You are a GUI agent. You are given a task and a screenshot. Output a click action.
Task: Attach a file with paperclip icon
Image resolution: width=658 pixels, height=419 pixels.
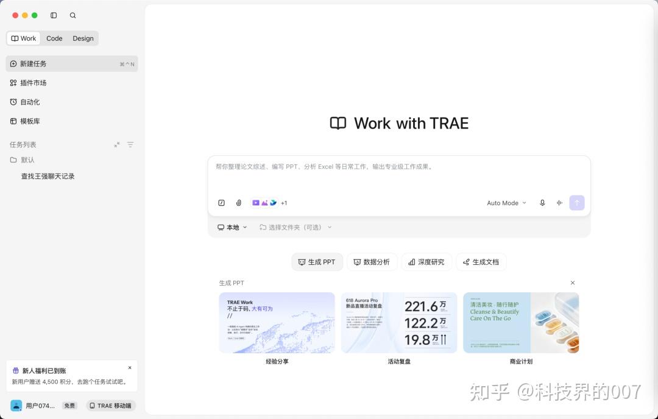pos(238,203)
